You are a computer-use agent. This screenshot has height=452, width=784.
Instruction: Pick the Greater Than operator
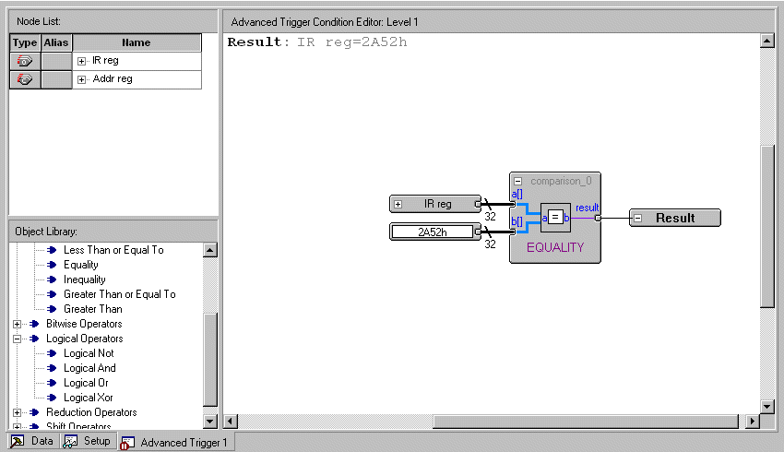tap(92, 309)
